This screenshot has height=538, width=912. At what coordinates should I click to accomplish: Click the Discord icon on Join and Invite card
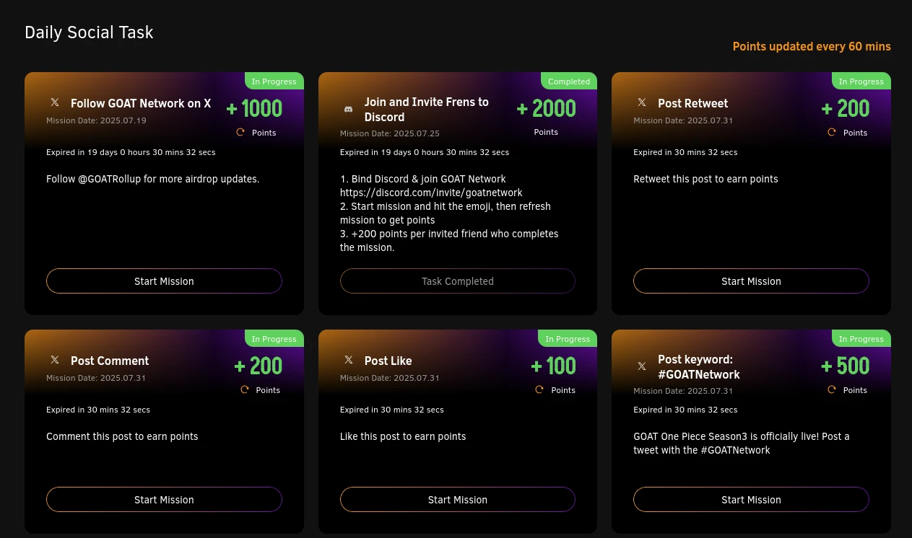pos(348,109)
